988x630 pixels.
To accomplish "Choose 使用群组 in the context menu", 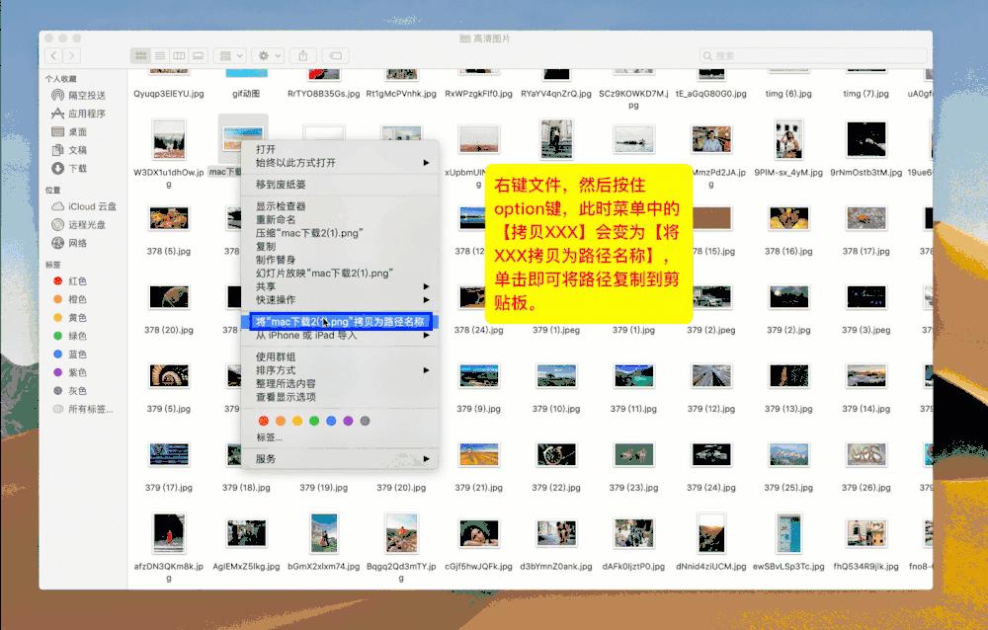I will tap(340, 356).
